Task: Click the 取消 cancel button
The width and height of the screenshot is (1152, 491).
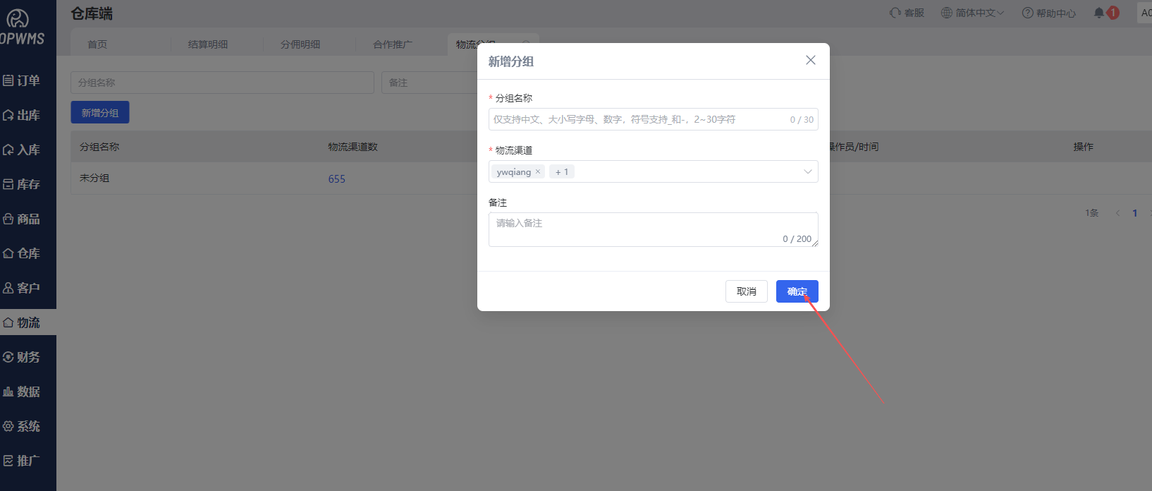Action: pos(746,291)
